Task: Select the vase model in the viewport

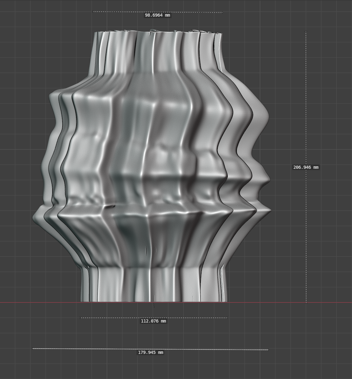Action: (152, 166)
